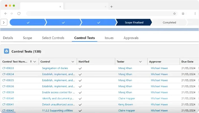Toggle Notified checkmark in CT-00636 row

tap(80, 86)
